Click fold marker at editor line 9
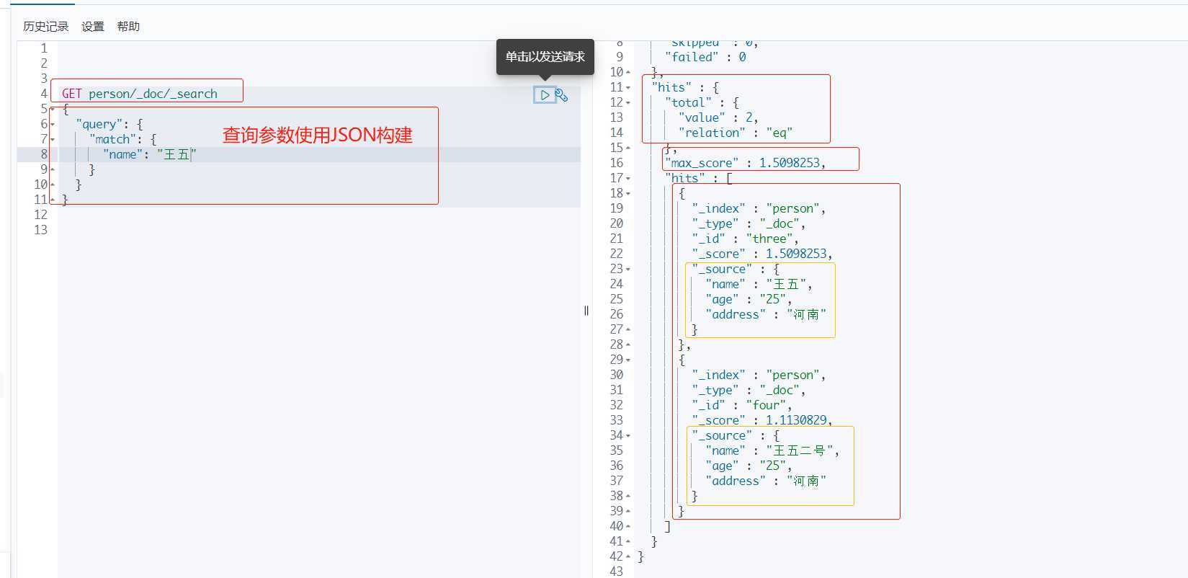The height and width of the screenshot is (578, 1188). (x=53, y=169)
